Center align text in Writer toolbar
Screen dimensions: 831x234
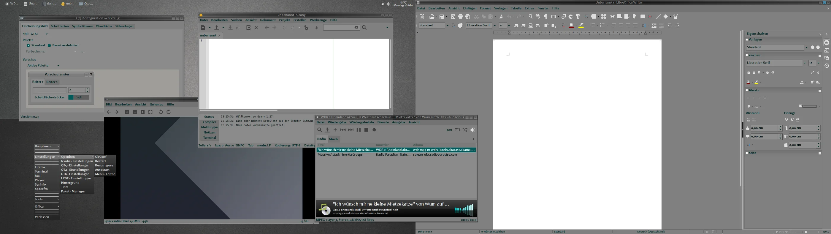pyautogui.click(x=621, y=26)
